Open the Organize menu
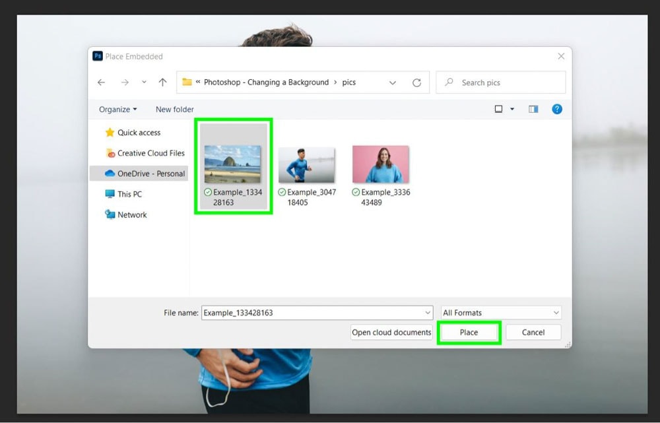Image resolution: width=660 pixels, height=423 pixels. [118, 110]
